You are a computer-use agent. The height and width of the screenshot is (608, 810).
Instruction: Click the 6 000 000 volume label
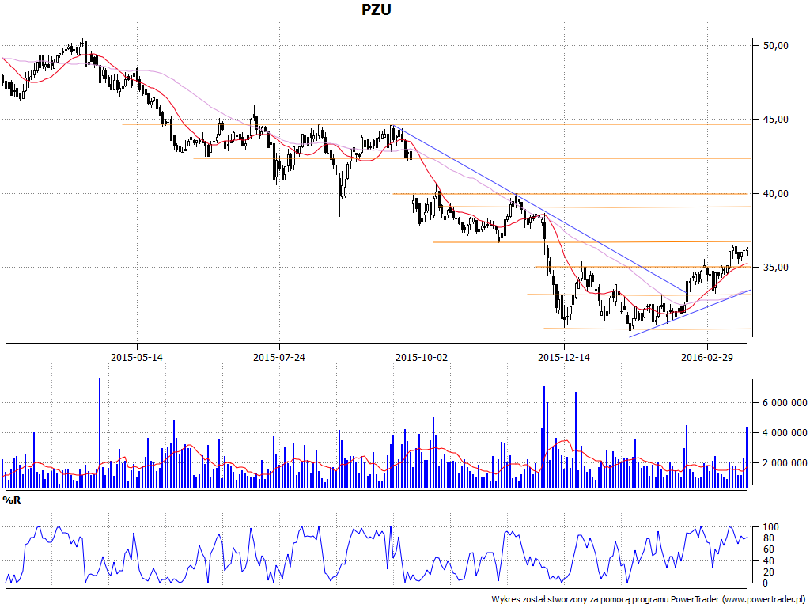click(785, 403)
